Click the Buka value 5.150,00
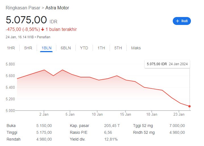The image size is (204, 146). click(x=44, y=126)
